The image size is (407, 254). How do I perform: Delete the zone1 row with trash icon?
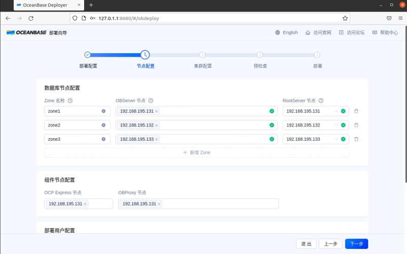coord(356,111)
